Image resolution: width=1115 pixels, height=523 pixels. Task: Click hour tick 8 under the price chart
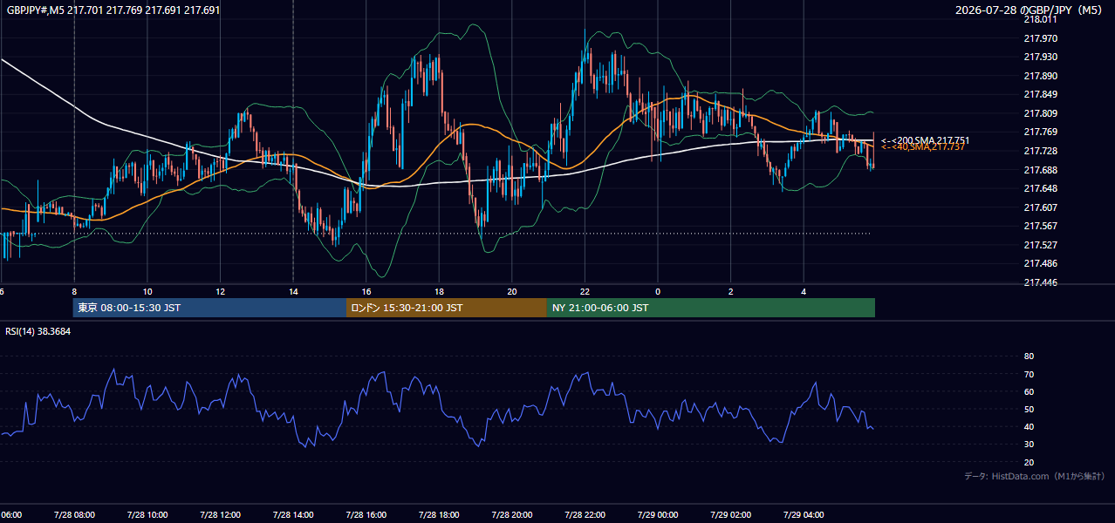(74, 291)
